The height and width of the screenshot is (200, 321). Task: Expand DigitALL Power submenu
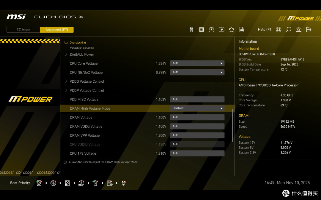point(82,55)
